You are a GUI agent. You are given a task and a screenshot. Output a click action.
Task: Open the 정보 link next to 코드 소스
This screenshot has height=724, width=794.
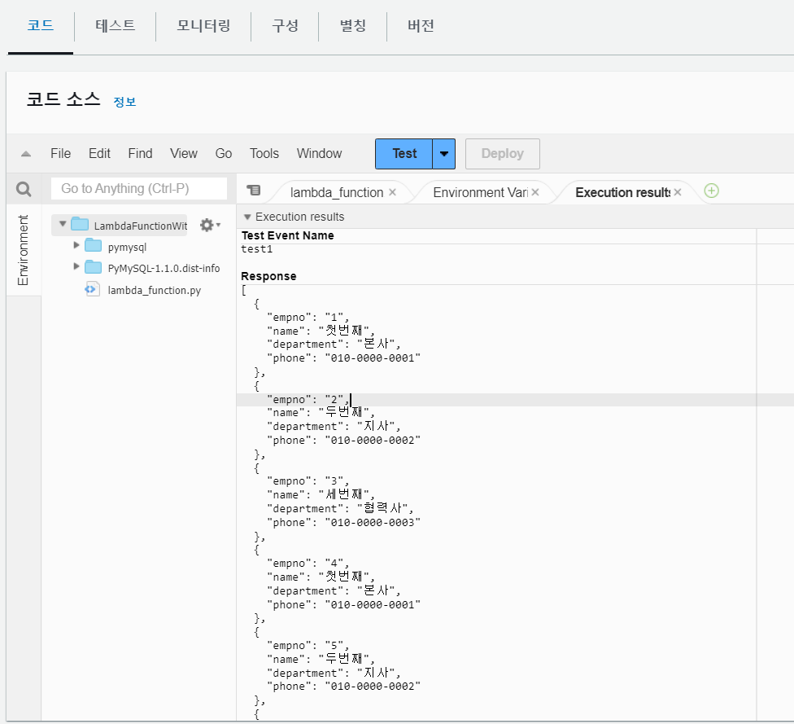124,102
